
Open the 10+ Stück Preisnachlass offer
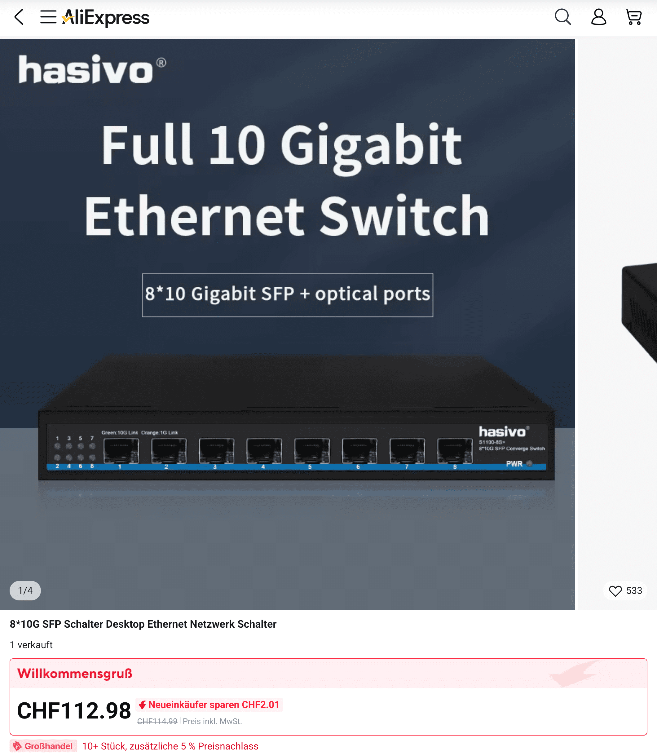point(170,746)
